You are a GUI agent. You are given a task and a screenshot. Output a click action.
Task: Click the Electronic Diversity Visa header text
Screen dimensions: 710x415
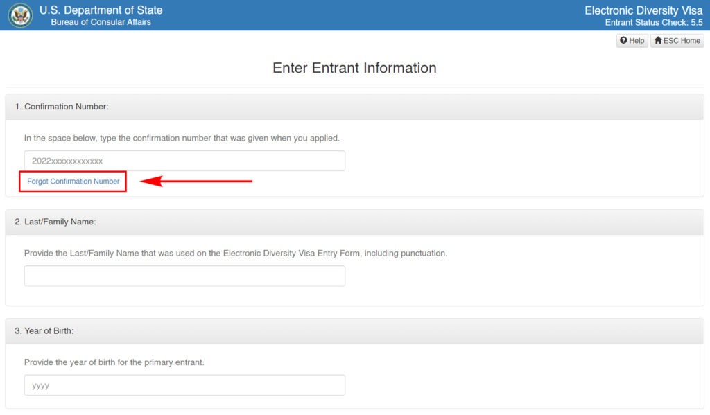pos(643,10)
